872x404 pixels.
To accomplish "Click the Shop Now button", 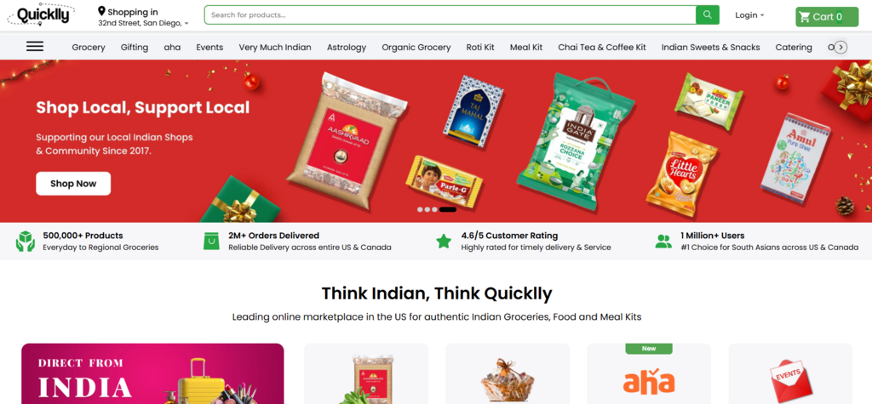I will pyautogui.click(x=73, y=184).
